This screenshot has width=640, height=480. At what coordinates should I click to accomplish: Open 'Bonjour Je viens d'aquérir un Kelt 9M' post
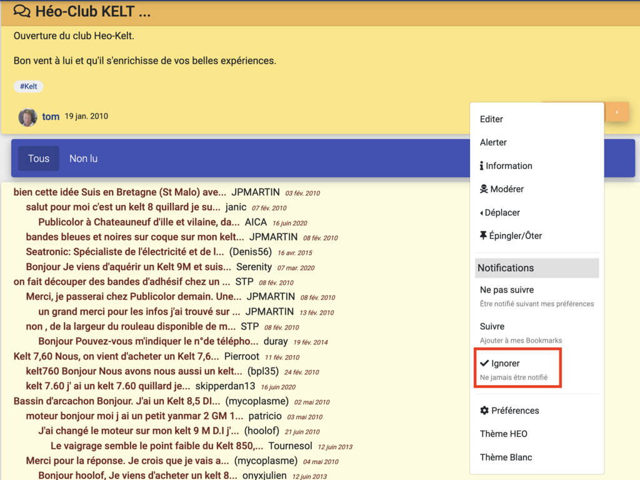pyautogui.click(x=128, y=267)
